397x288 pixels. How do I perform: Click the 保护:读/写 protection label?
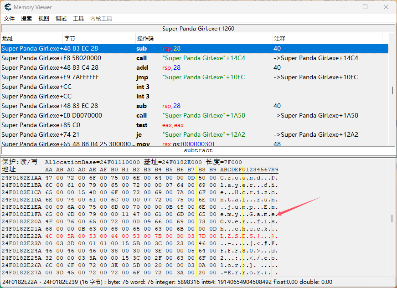[x=20, y=162]
